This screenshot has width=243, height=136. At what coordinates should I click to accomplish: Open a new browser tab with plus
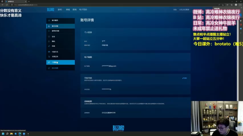click(29, 2)
